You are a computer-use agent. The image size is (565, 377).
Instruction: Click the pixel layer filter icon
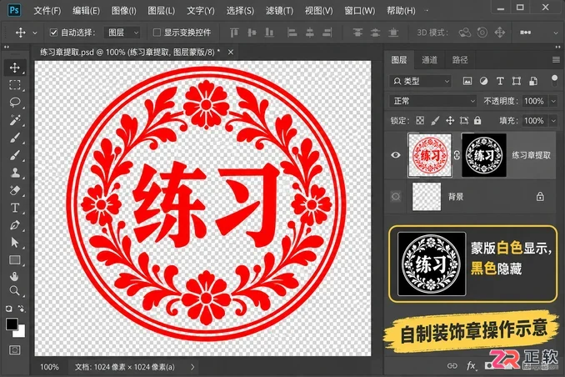(467, 81)
